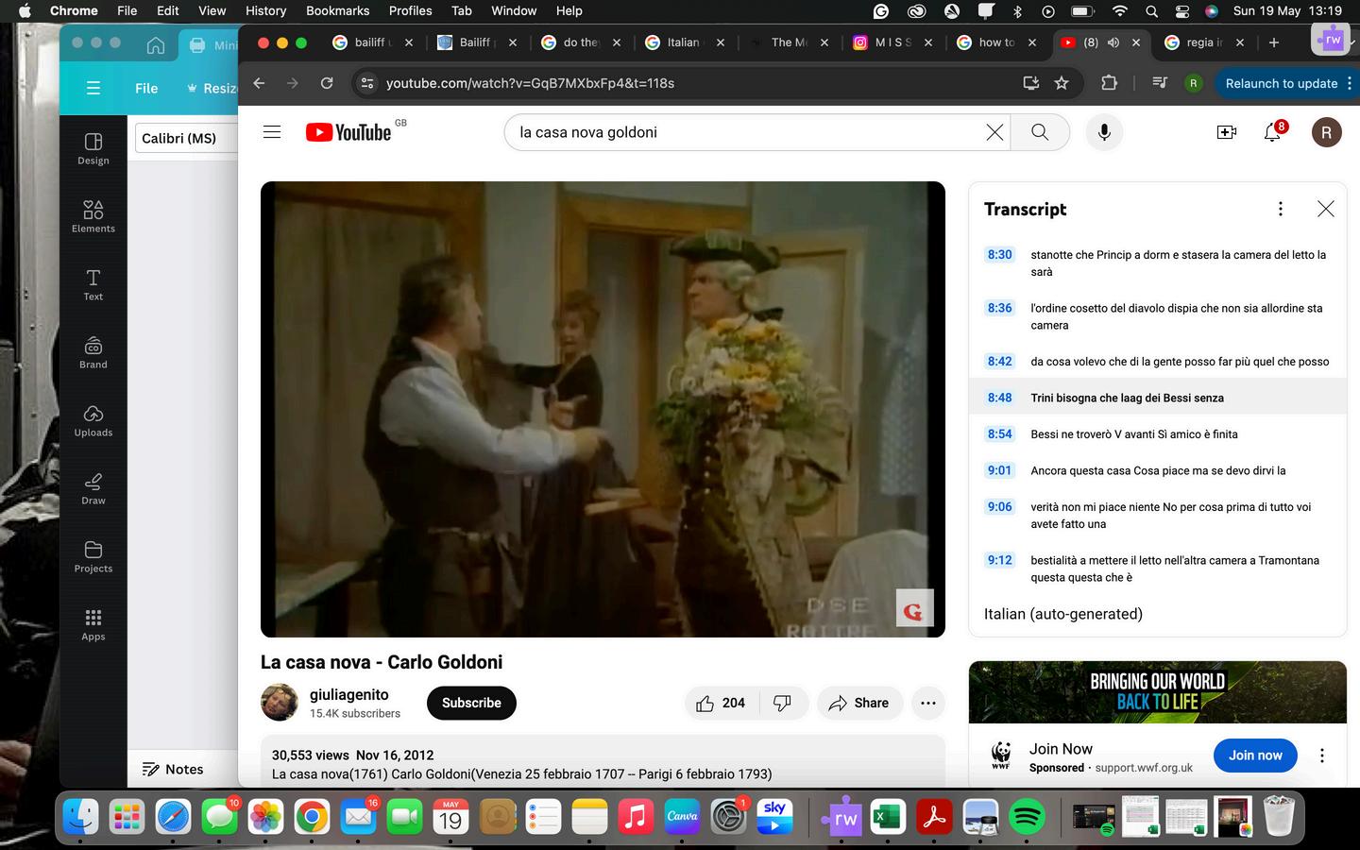Subscribe to the giuliagenito channel
Image resolution: width=1360 pixels, height=850 pixels.
click(x=471, y=703)
